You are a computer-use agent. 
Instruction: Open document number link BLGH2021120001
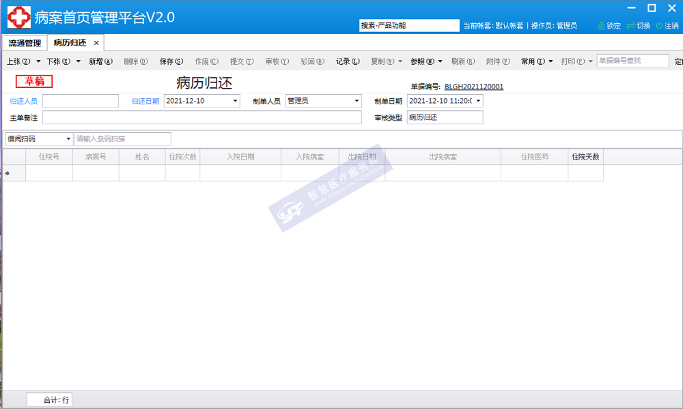pos(473,87)
